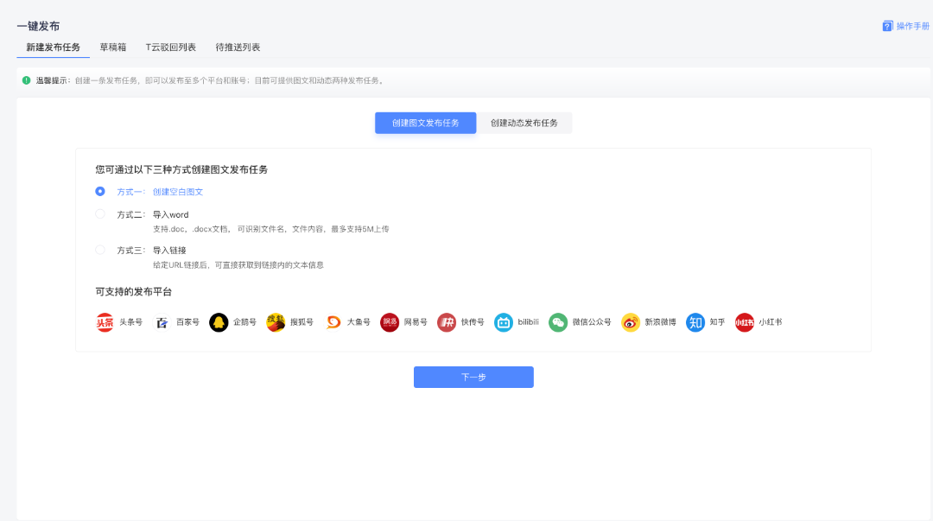Switch to the 草稿箱 tab
Viewport: 933px width, 521px height.
(112, 48)
